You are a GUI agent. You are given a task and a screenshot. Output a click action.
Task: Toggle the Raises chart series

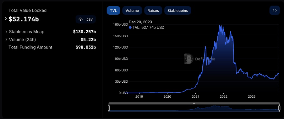click(153, 10)
